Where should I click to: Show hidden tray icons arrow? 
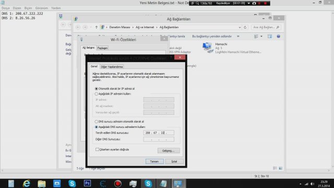(301, 184)
